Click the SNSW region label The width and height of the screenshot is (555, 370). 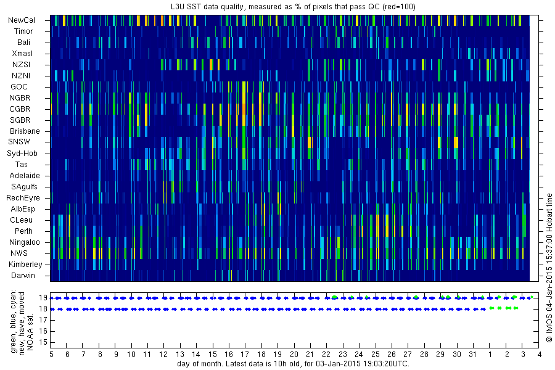tap(19, 142)
